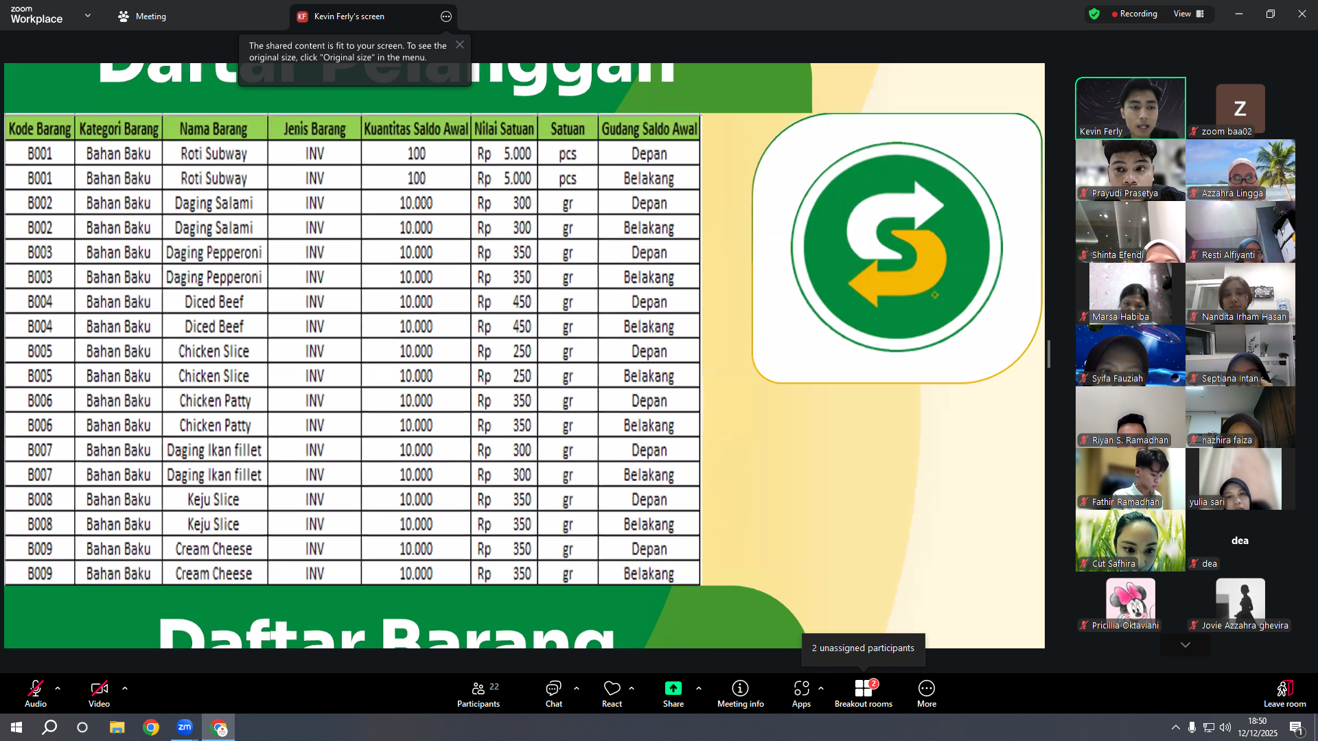Viewport: 1318px width, 741px height.
Task: Select nazhira faiza's video thumbnail
Action: [1240, 417]
